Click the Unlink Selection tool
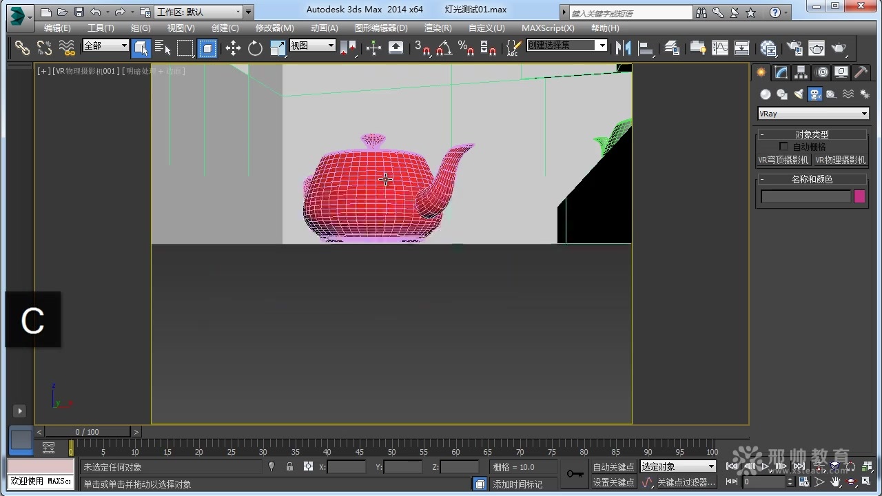The width and height of the screenshot is (882, 496). 44,48
